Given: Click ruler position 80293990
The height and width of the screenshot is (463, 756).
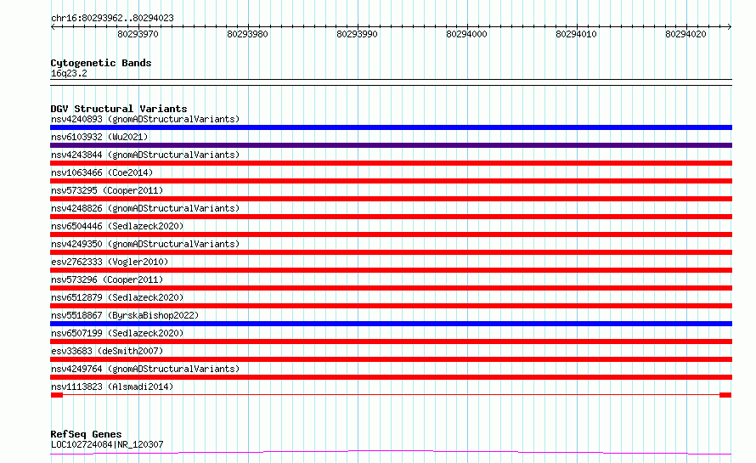Looking at the screenshot, I should [358, 34].
